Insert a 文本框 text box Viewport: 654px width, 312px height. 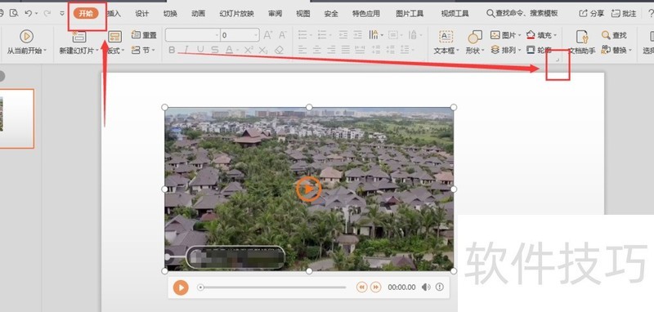pos(446,42)
